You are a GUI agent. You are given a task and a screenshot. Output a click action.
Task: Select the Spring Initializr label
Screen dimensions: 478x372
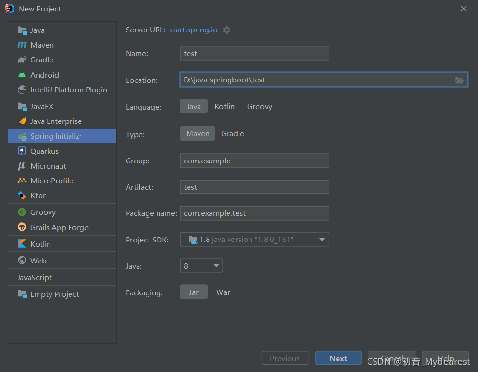click(x=56, y=136)
